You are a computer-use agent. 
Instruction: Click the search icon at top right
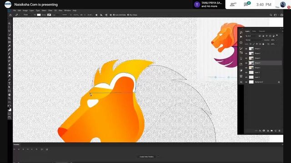271,15
